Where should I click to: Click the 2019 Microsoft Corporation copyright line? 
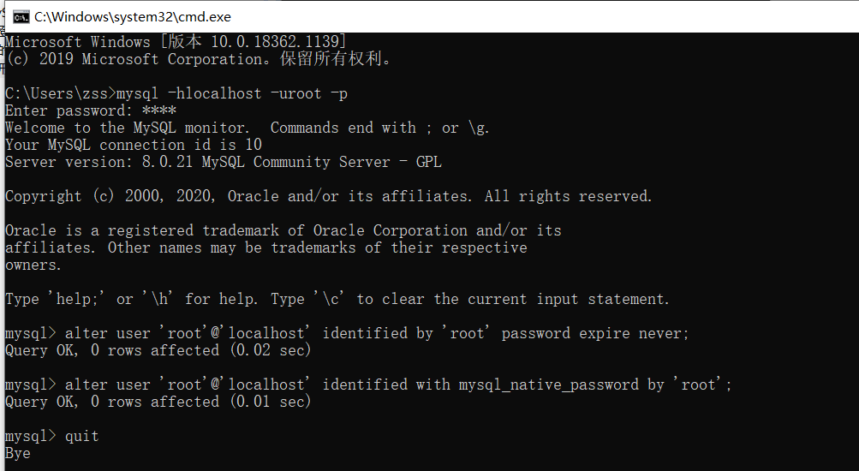tap(199, 59)
